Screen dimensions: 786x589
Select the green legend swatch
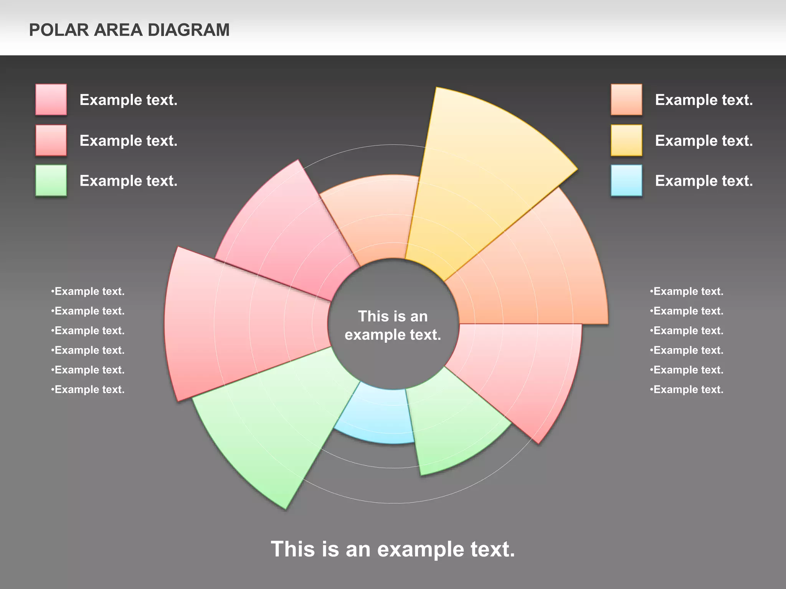coord(51,180)
